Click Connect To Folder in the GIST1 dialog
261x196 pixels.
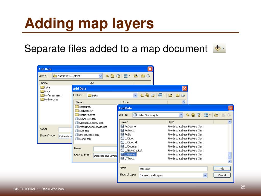(x=136, y=76)
